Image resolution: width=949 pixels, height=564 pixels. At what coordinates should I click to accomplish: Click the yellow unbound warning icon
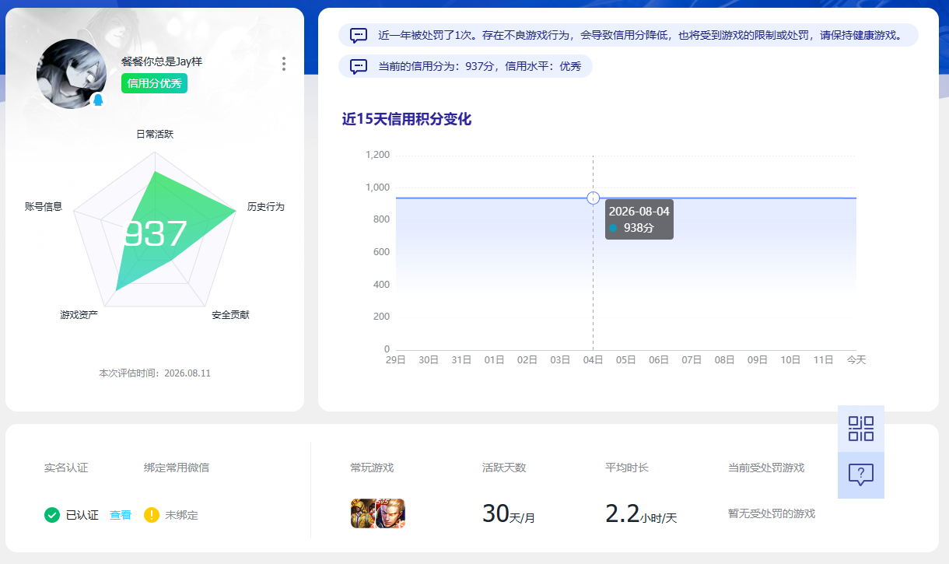[x=152, y=515]
